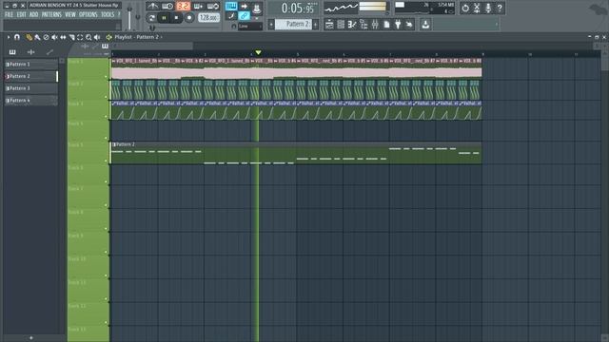The image size is (609, 342).
Task: Show pattern clips in picker panel
Action: pyautogui.click(x=12, y=52)
